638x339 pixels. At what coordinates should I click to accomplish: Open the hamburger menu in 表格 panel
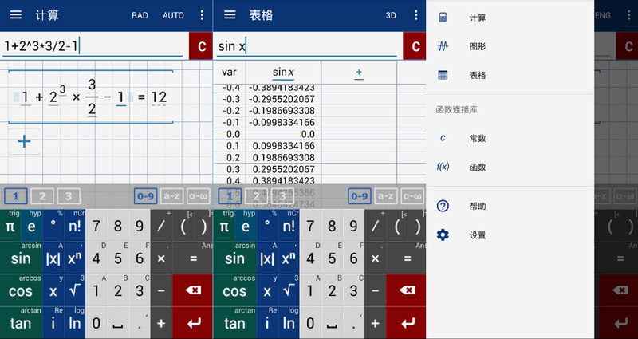point(230,15)
